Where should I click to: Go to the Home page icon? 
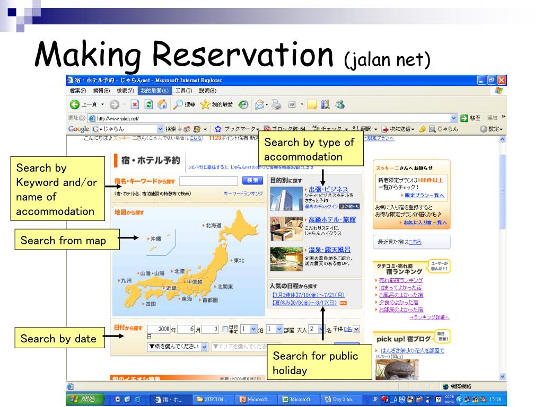click(162, 104)
